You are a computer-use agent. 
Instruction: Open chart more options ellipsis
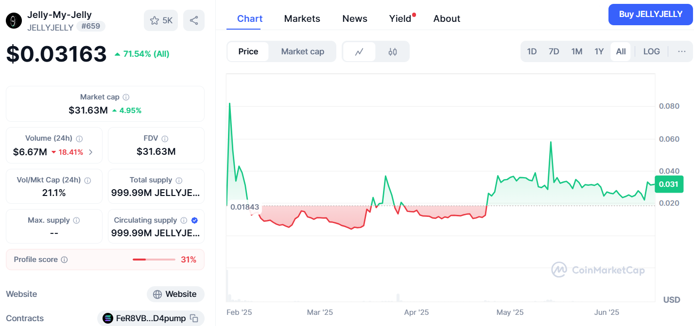682,51
